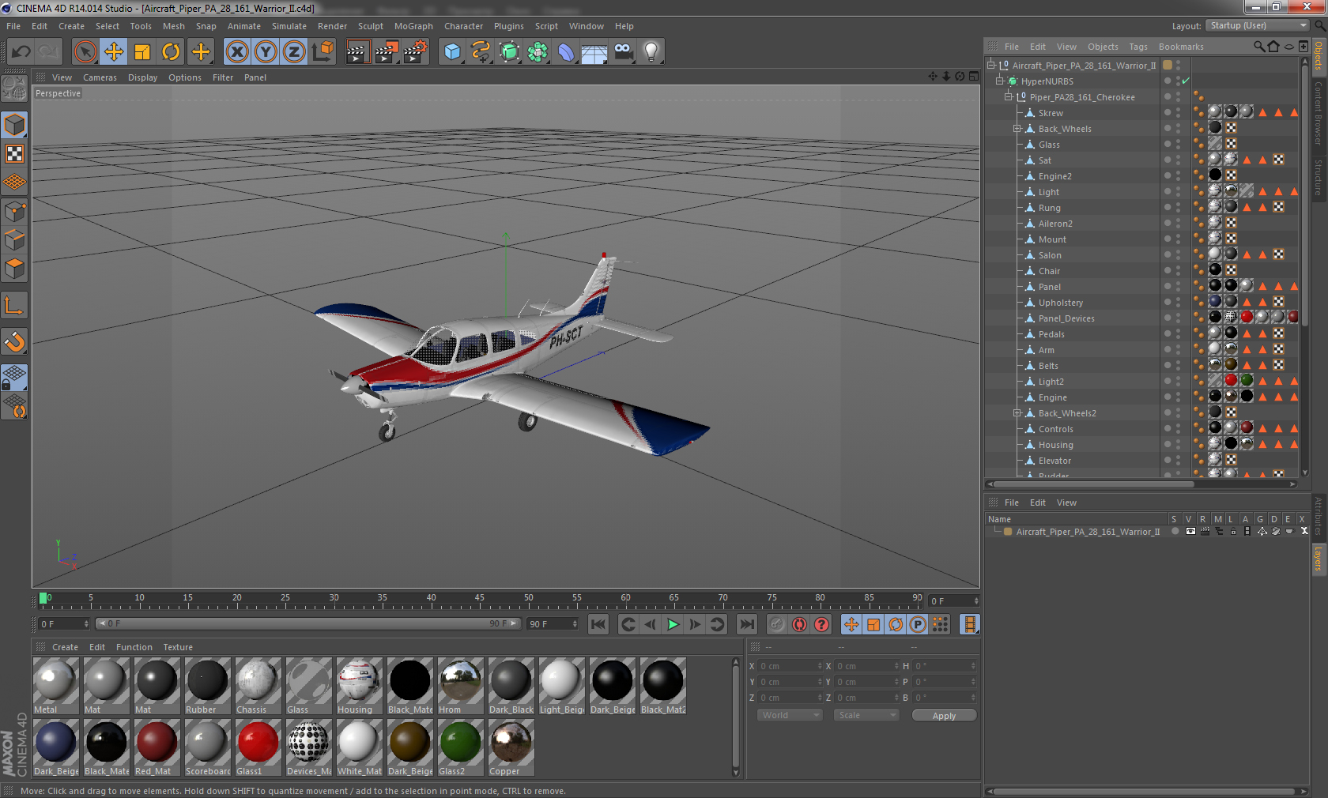Collapse the HyperNURBS tree node
The height and width of the screenshot is (798, 1328).
(1000, 81)
